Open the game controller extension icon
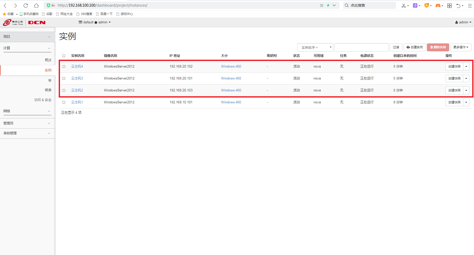This screenshot has height=255, width=474. pos(438,5)
